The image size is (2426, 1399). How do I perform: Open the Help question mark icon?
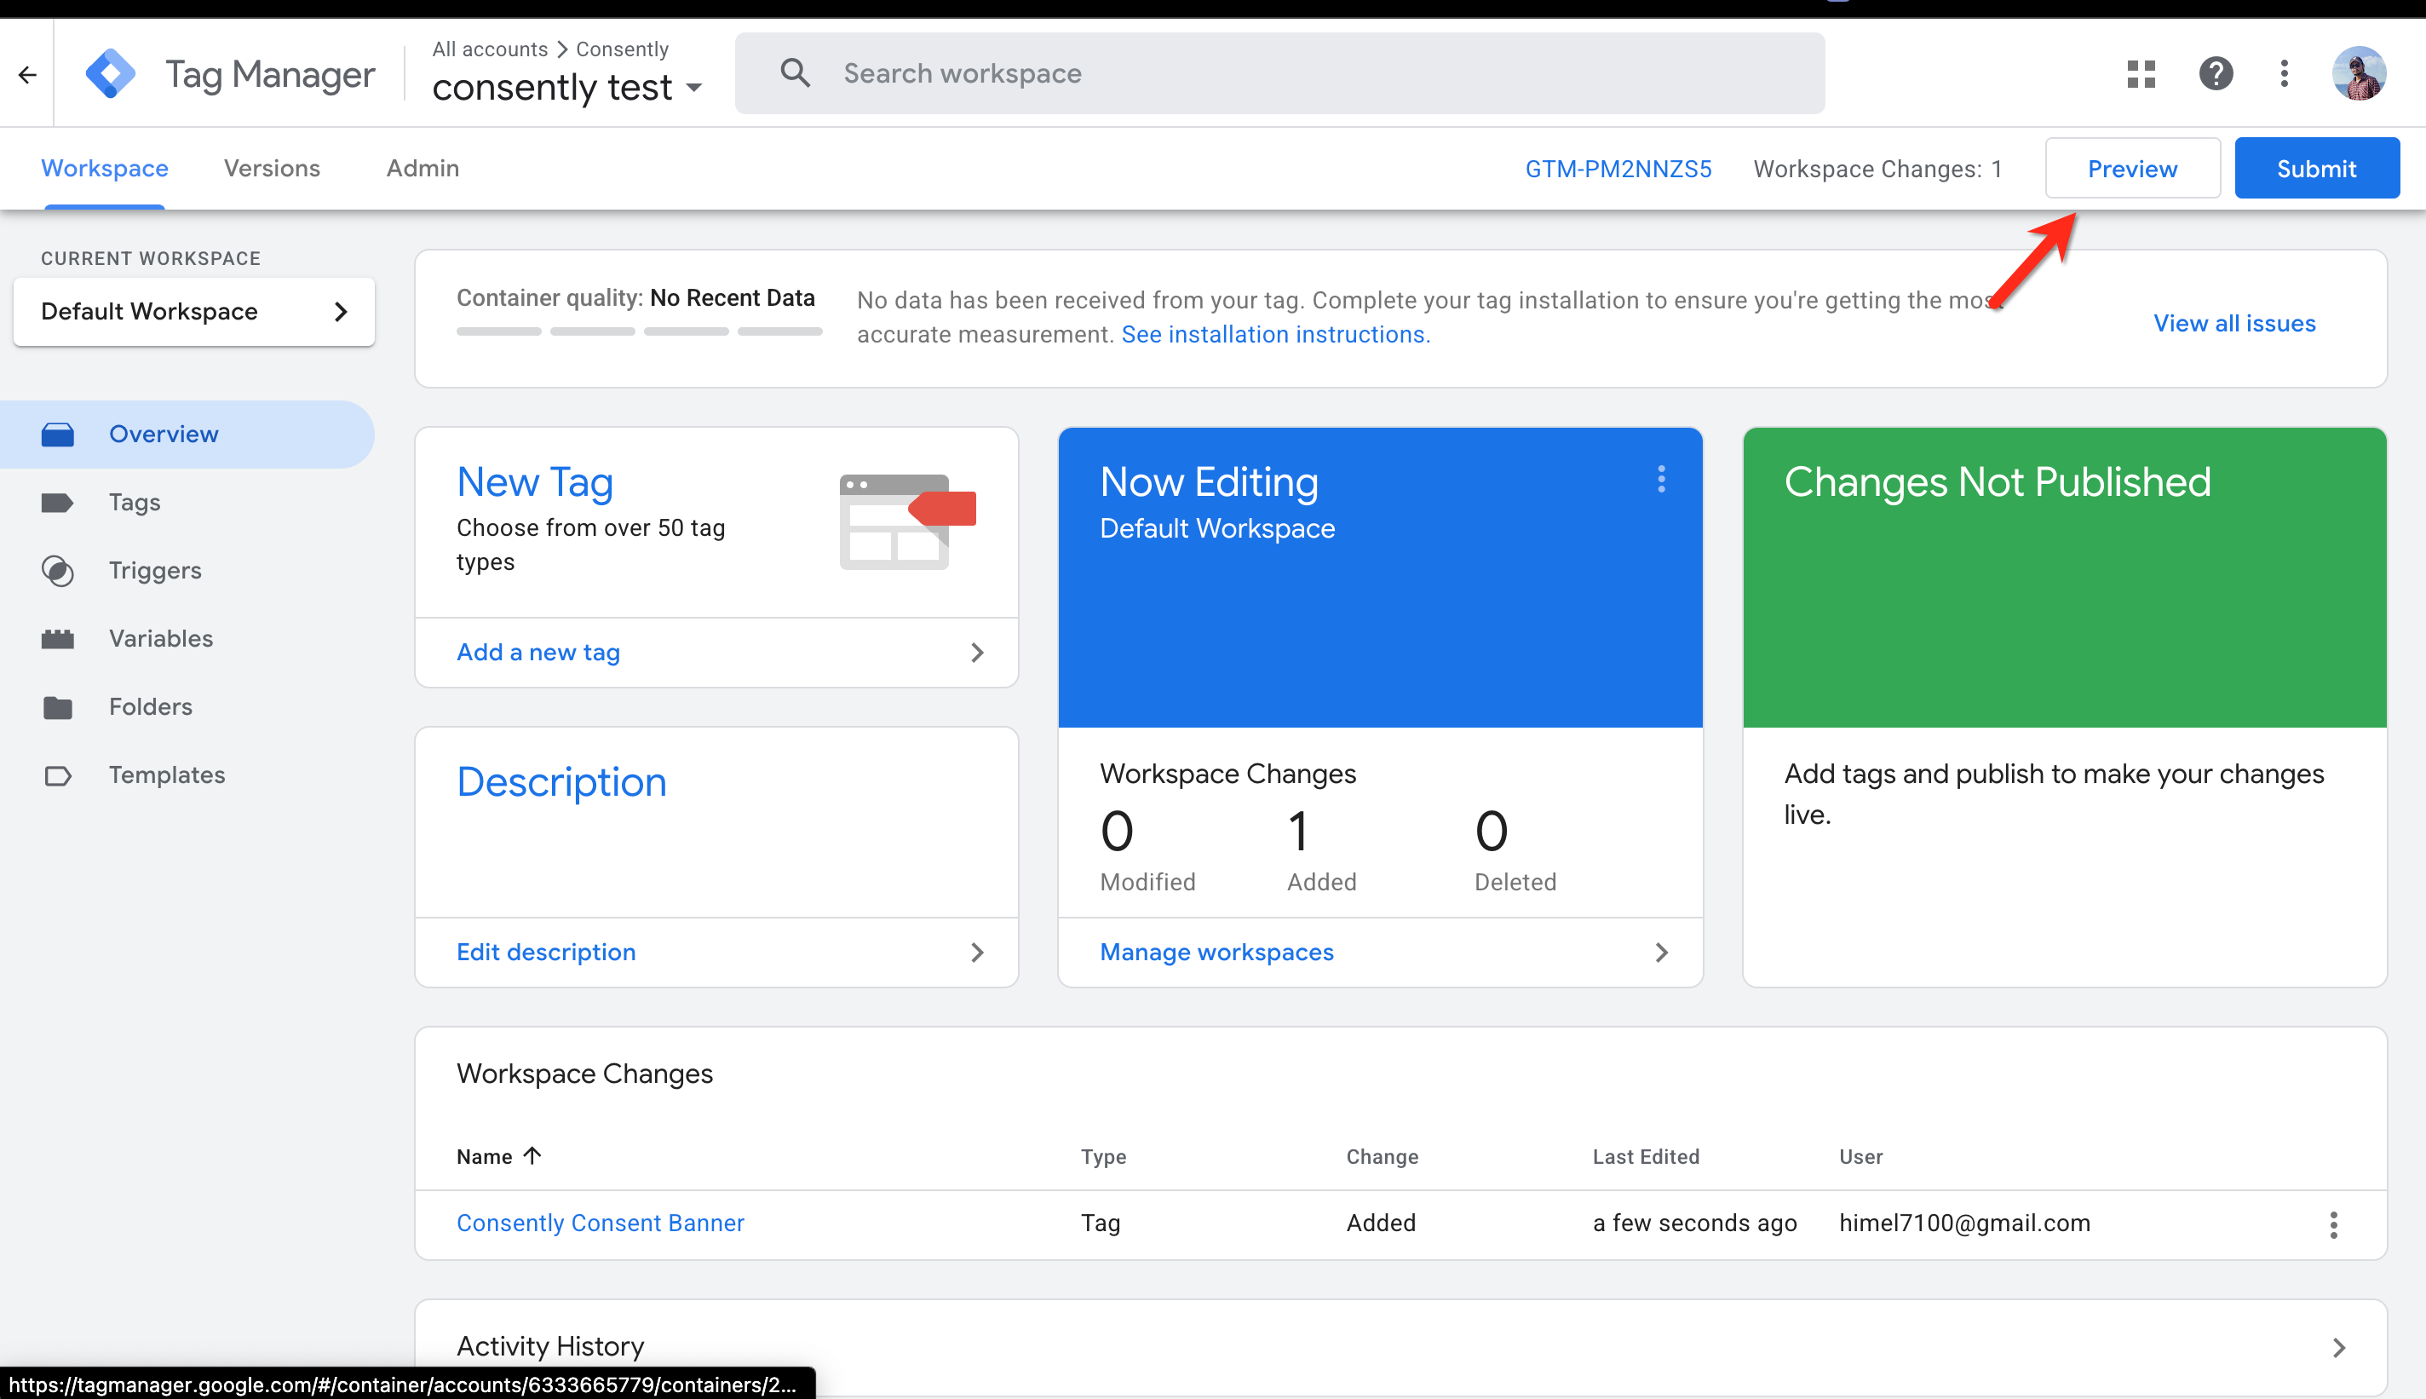pos(2215,74)
